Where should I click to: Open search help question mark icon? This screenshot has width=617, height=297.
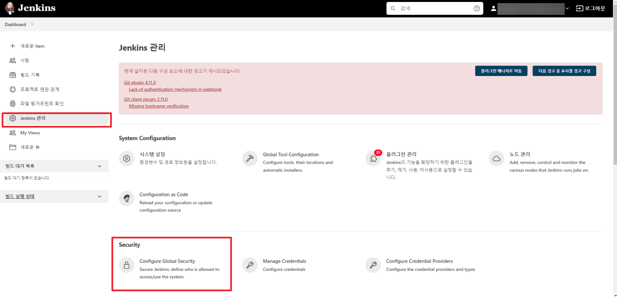tap(476, 8)
